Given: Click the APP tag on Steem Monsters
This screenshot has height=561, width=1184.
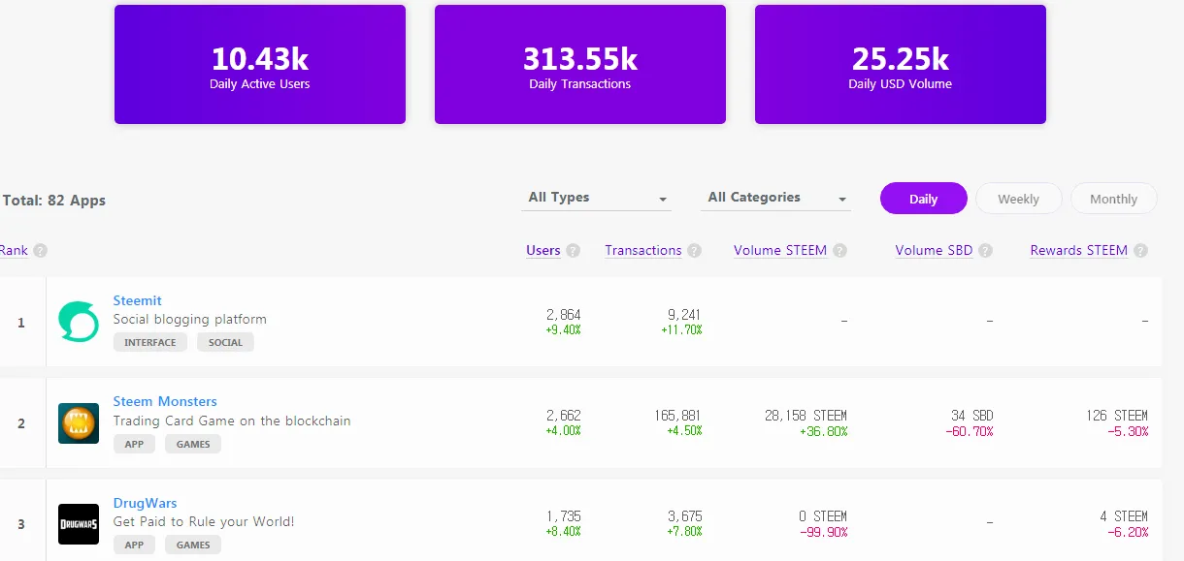Looking at the screenshot, I should click(x=134, y=444).
